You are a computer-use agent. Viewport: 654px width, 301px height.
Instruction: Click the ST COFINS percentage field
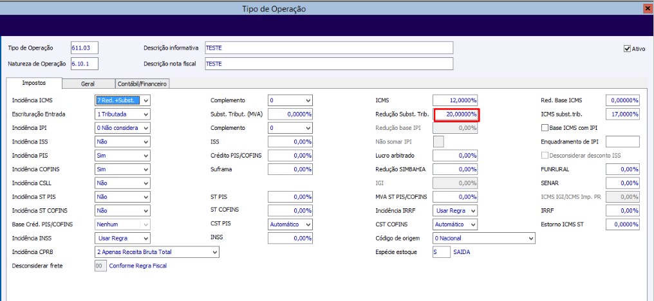(x=290, y=210)
